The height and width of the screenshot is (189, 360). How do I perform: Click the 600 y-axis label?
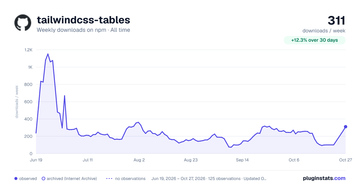(x=29, y=102)
